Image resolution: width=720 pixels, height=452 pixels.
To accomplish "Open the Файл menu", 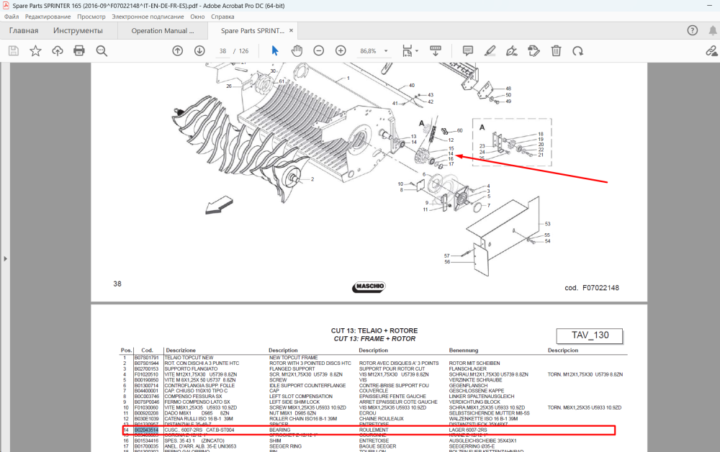I will (x=12, y=17).
